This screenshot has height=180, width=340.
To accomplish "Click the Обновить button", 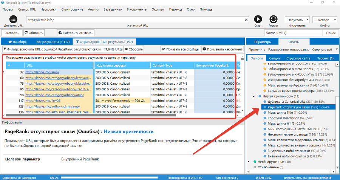I will pyautogui.click(x=34, y=33).
